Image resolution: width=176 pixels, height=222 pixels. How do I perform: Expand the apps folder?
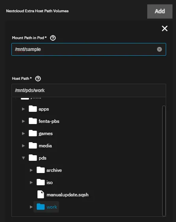point(23,109)
